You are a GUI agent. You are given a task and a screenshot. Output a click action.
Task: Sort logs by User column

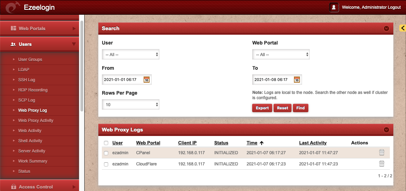[x=117, y=143]
